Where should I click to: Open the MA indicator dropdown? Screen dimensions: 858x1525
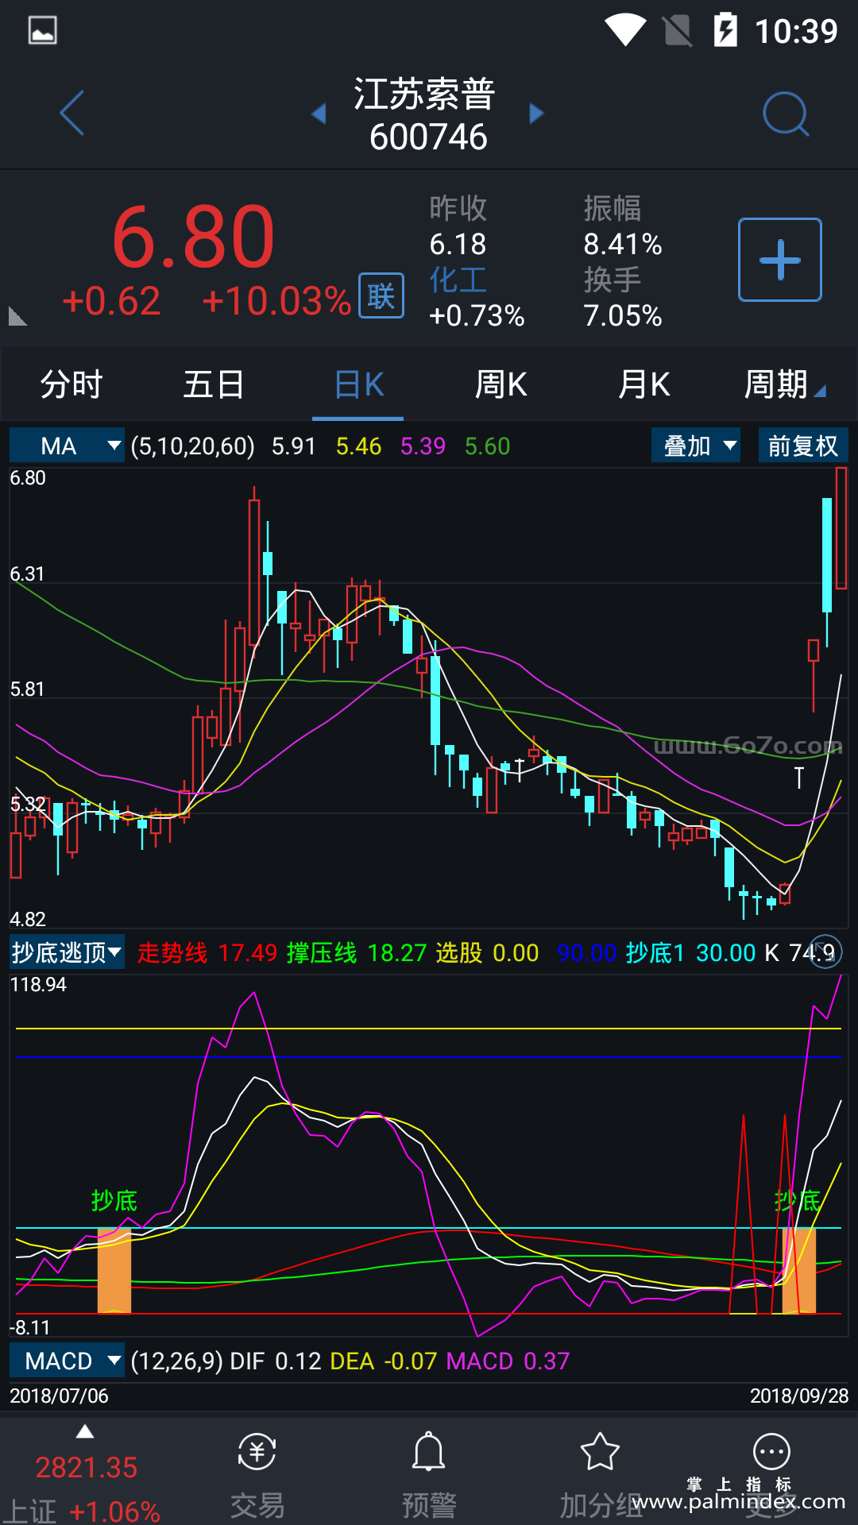click(67, 446)
